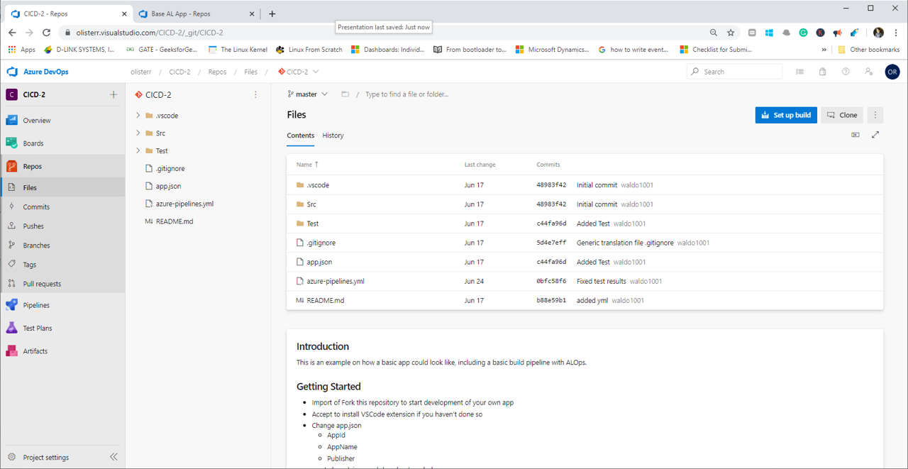Screen dimensions: 908x469
Task: Switch to the Contents tab
Action: point(301,136)
